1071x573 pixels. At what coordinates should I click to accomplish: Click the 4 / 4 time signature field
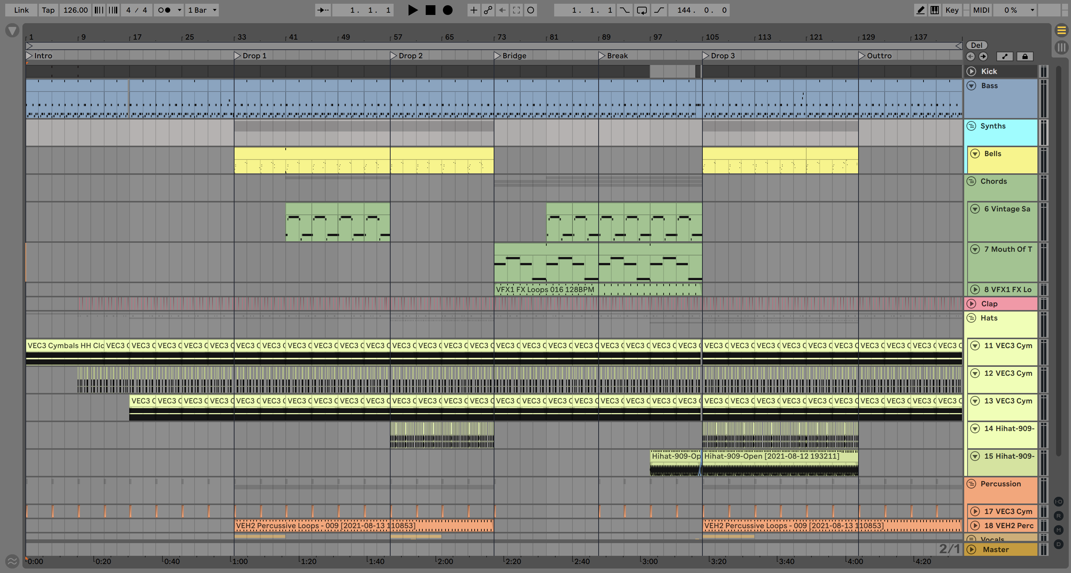(137, 10)
